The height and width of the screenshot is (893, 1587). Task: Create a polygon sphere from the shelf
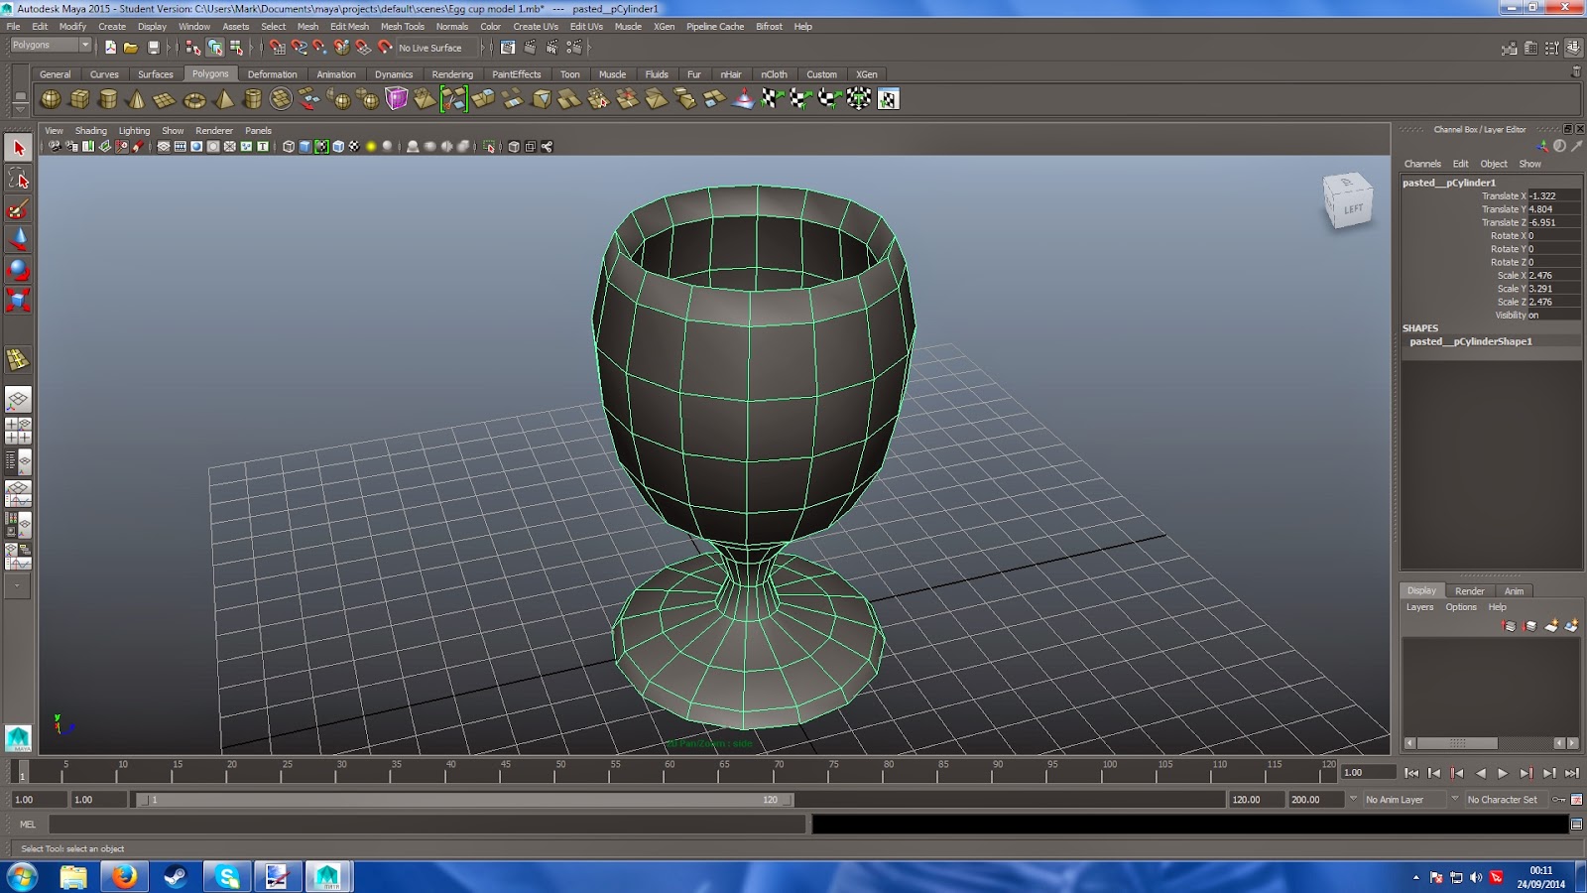pyautogui.click(x=51, y=99)
